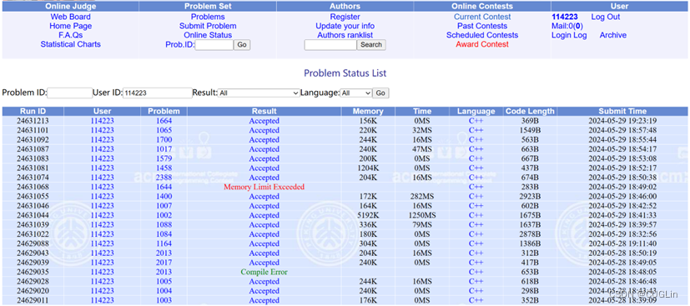Image resolution: width=690 pixels, height=306 pixels.
Task: Expand the Language filter dropdown
Action: tap(356, 93)
